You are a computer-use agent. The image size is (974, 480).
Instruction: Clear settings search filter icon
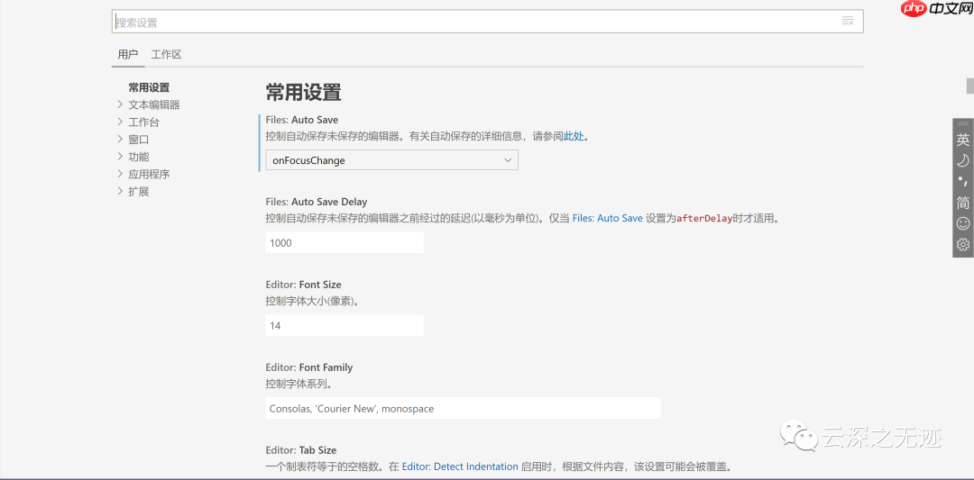847,21
